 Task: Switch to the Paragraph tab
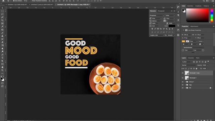click(161, 11)
